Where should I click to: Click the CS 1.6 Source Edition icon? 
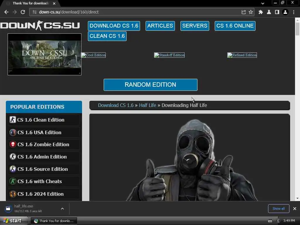(x=13, y=169)
